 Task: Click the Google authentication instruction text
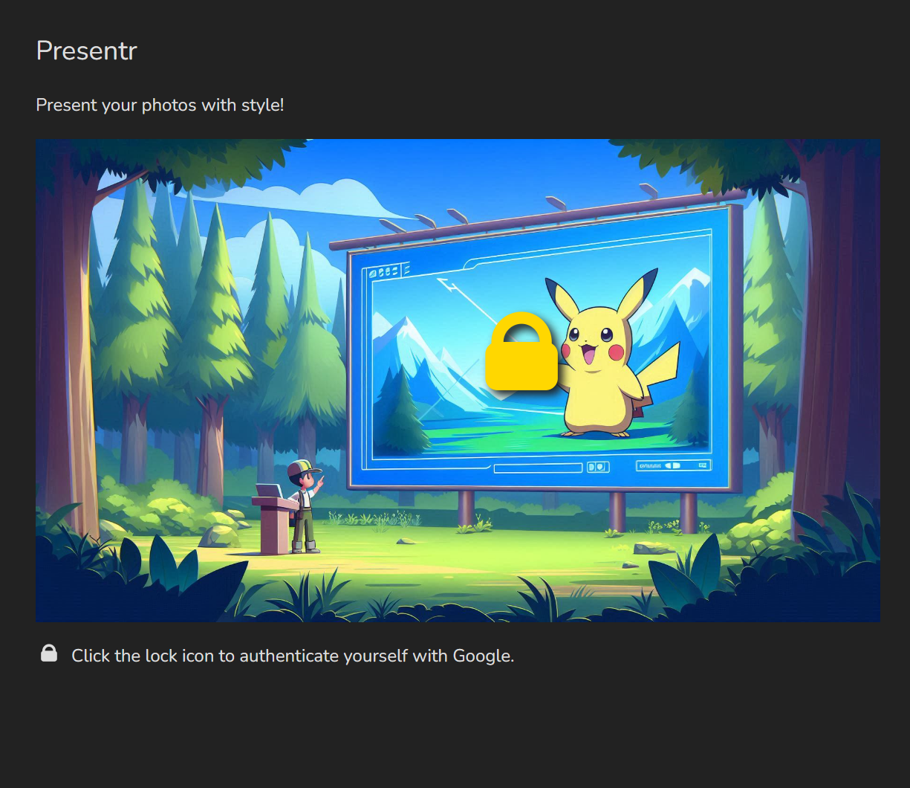293,656
